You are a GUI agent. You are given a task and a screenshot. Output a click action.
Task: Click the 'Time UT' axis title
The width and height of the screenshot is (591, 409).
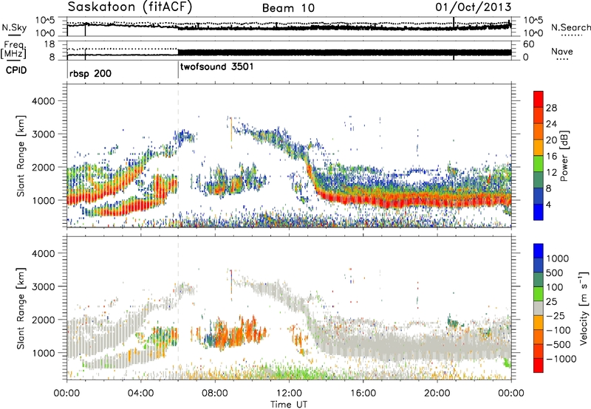289,405
